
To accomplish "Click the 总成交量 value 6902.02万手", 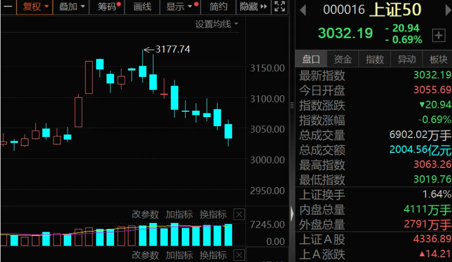I will (420, 135).
